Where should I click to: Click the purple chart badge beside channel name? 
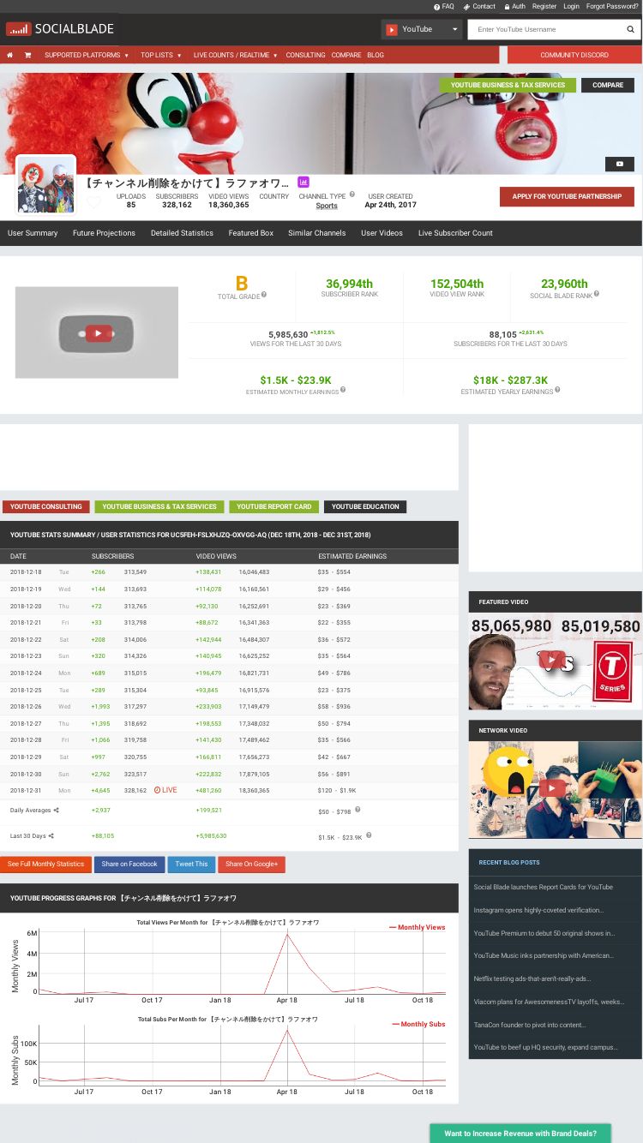point(303,183)
